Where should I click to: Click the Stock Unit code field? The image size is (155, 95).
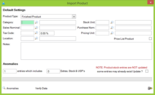click(102, 22)
